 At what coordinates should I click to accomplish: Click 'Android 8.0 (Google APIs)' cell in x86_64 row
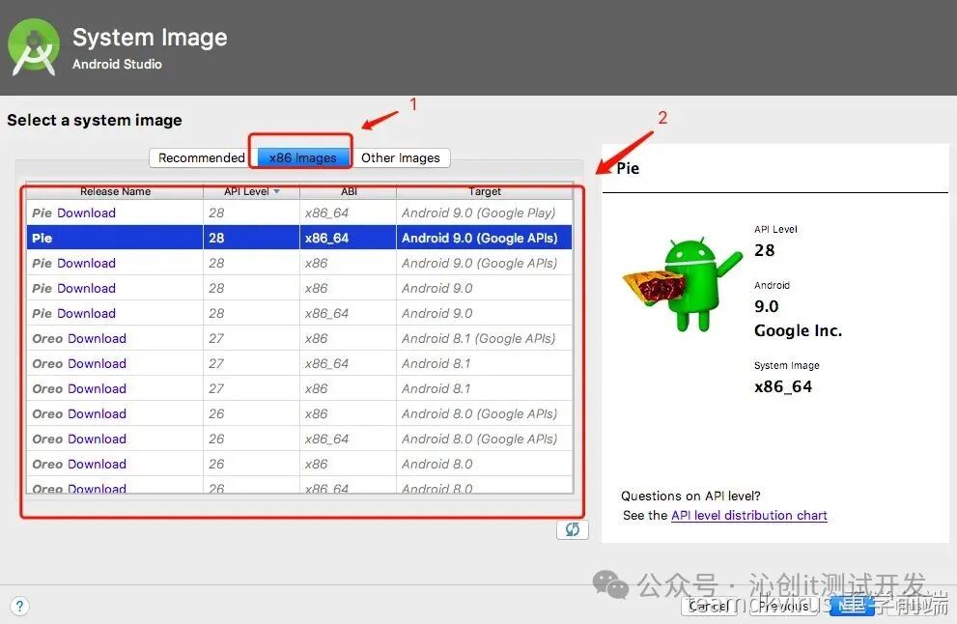(x=484, y=439)
